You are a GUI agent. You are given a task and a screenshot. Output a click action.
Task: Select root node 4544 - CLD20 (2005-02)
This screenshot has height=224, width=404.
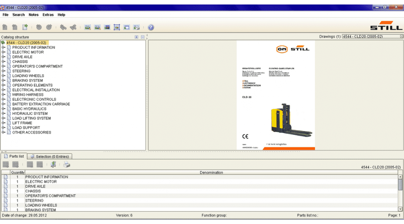pyautogui.click(x=26, y=43)
